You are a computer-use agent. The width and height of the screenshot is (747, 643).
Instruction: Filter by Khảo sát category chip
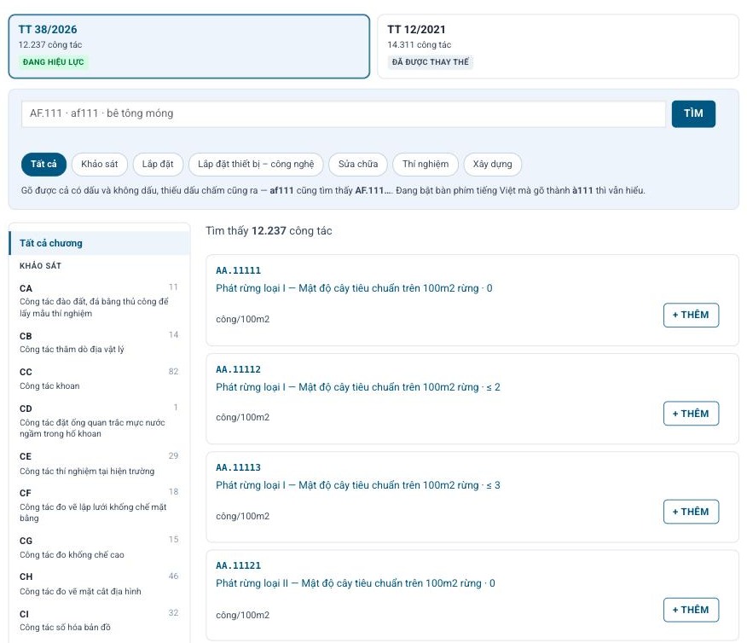tap(100, 165)
